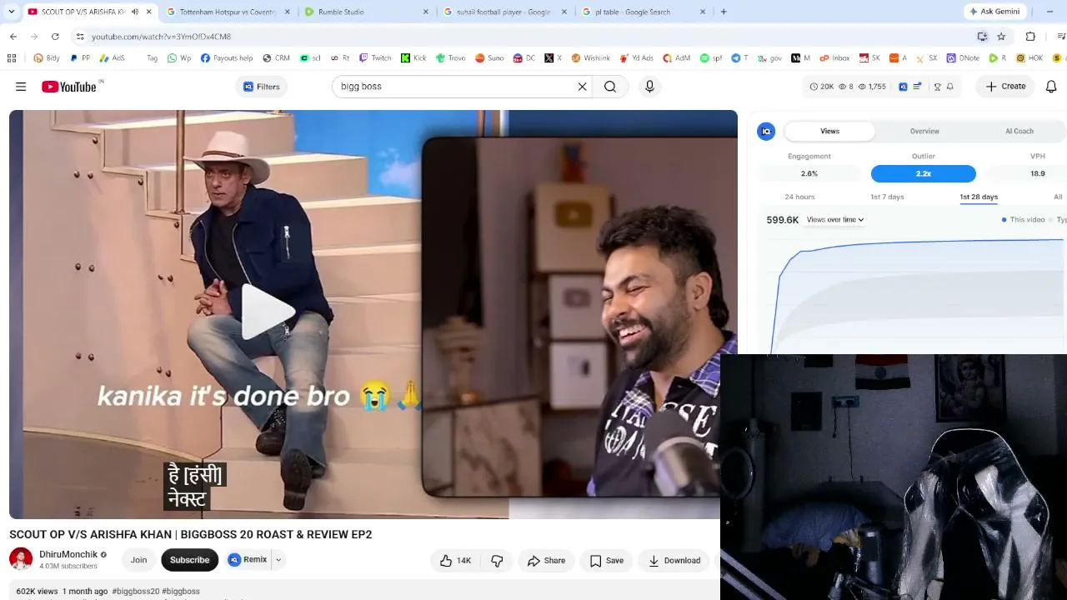Start voice search with microphone icon
This screenshot has height=600, width=1067.
[x=649, y=87]
